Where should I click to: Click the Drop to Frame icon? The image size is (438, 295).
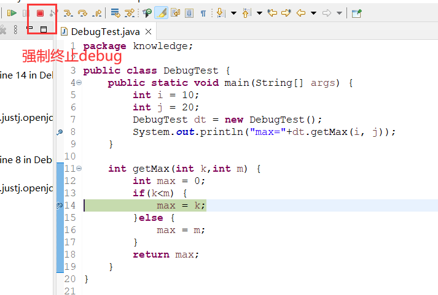(x=115, y=13)
